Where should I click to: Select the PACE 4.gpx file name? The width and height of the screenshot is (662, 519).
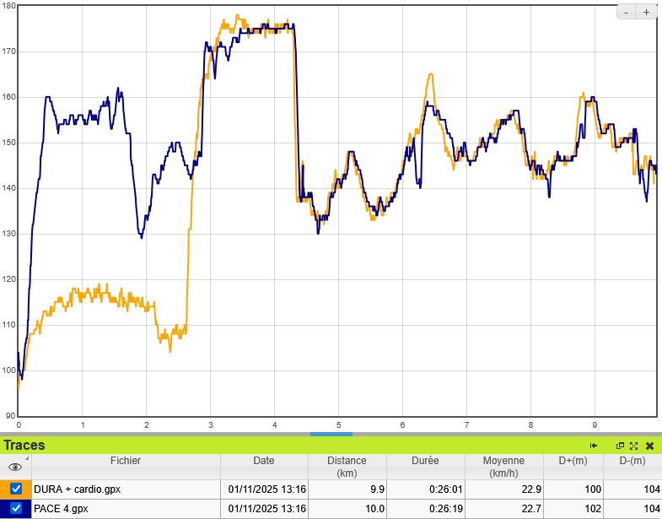click(x=61, y=508)
